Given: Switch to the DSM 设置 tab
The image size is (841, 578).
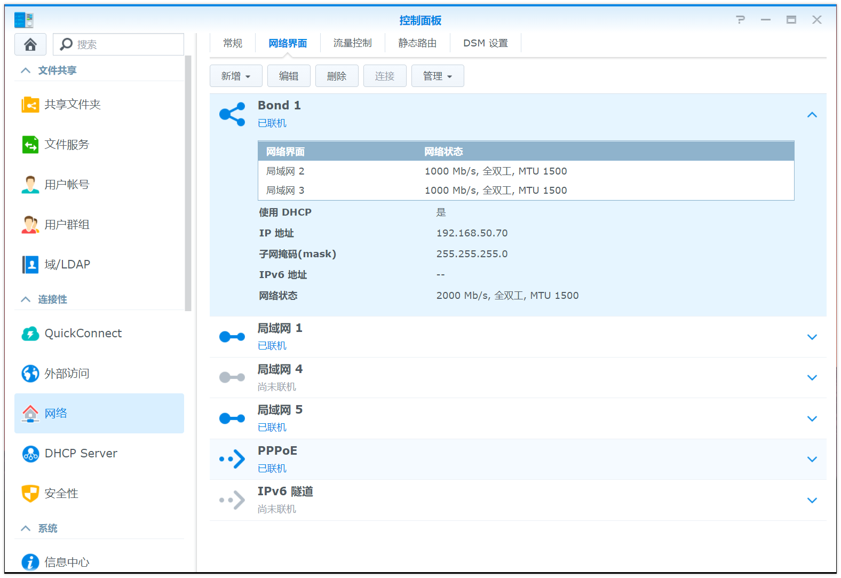Looking at the screenshot, I should [x=485, y=43].
